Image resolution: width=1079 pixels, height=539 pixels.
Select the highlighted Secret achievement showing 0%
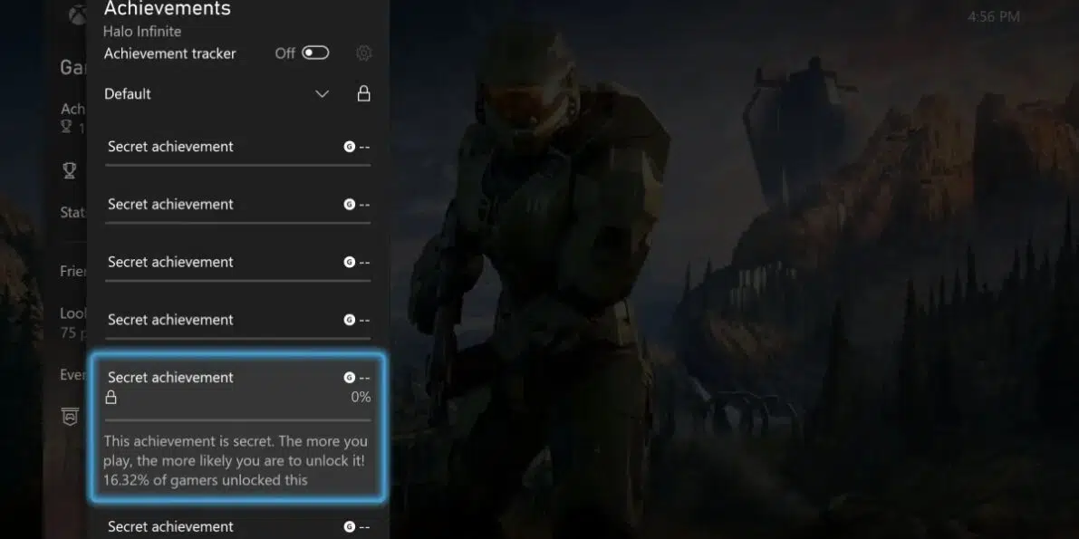point(238,428)
